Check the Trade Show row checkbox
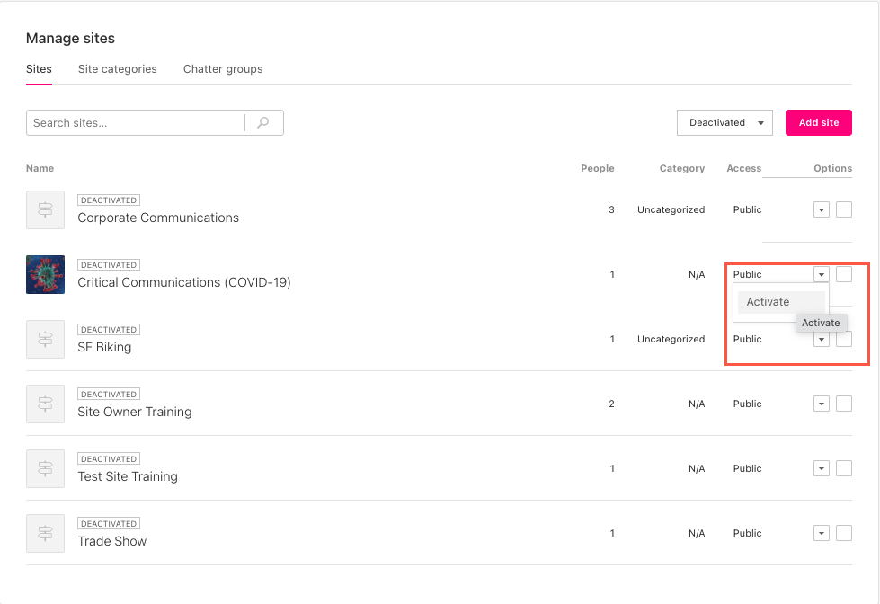Viewport: 880px width, 604px height. click(843, 533)
